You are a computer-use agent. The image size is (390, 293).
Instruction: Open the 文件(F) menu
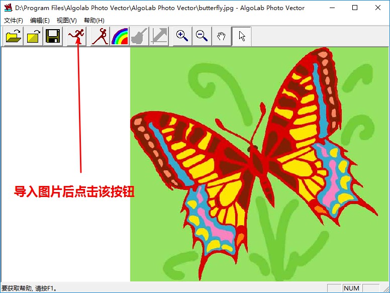click(14, 21)
